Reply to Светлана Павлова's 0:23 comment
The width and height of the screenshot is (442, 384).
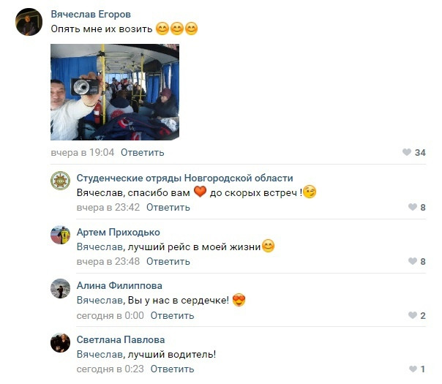(x=172, y=369)
